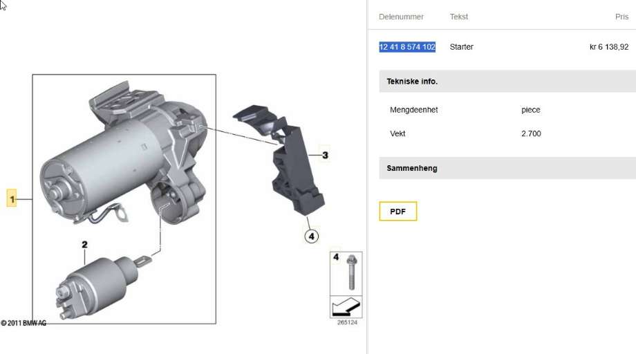636x354 pixels.
Task: Click the black mounting bracket image
Action: click(280, 159)
